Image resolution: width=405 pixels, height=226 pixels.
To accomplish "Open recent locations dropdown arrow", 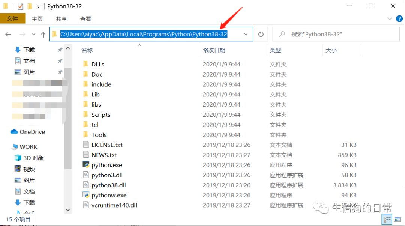I will [34, 34].
